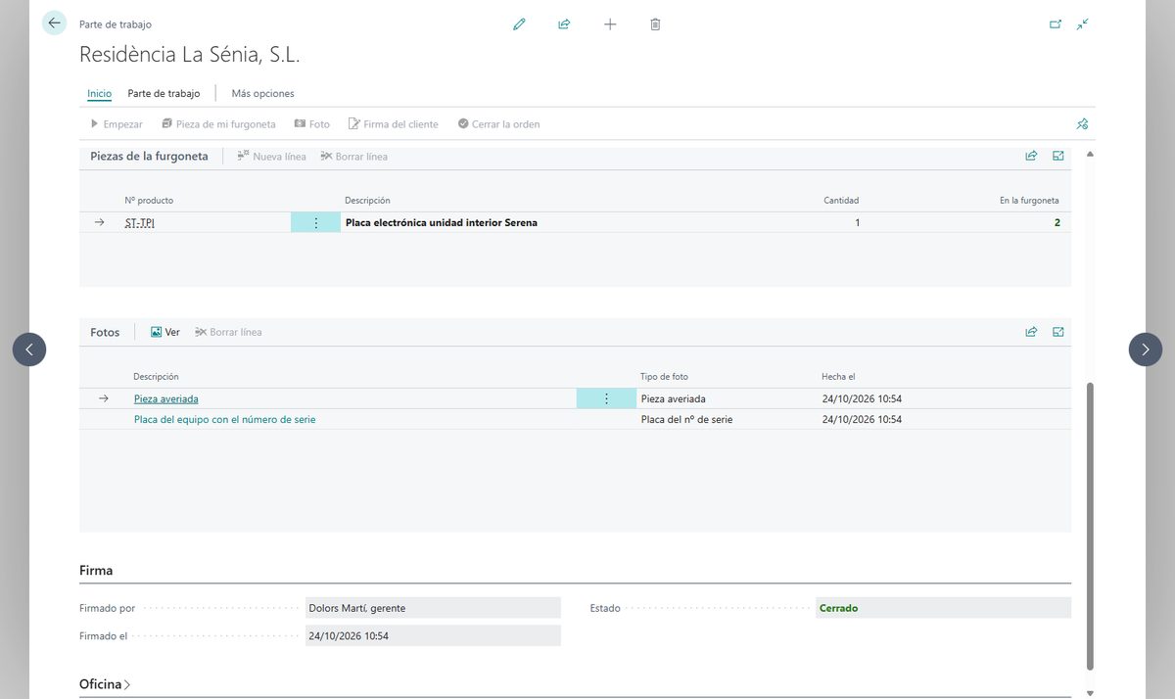Viewport: 1175px width, 699px height.
Task: Open the page in a new window
Action: tap(1056, 24)
